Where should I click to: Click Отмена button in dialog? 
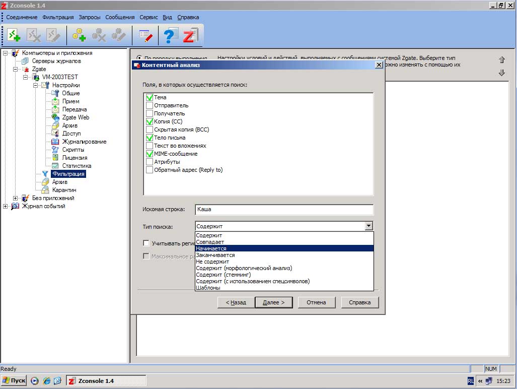click(317, 302)
